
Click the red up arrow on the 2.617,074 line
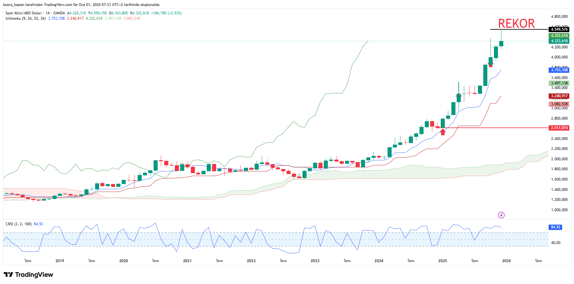click(443, 132)
